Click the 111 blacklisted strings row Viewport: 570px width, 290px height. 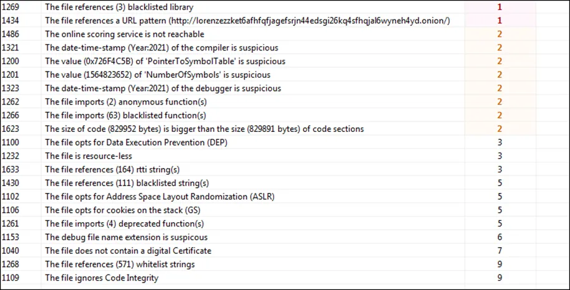pyautogui.click(x=285, y=184)
